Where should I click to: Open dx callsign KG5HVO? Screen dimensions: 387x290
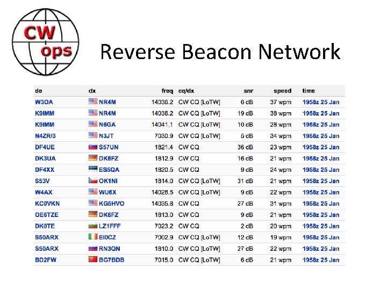click(112, 204)
